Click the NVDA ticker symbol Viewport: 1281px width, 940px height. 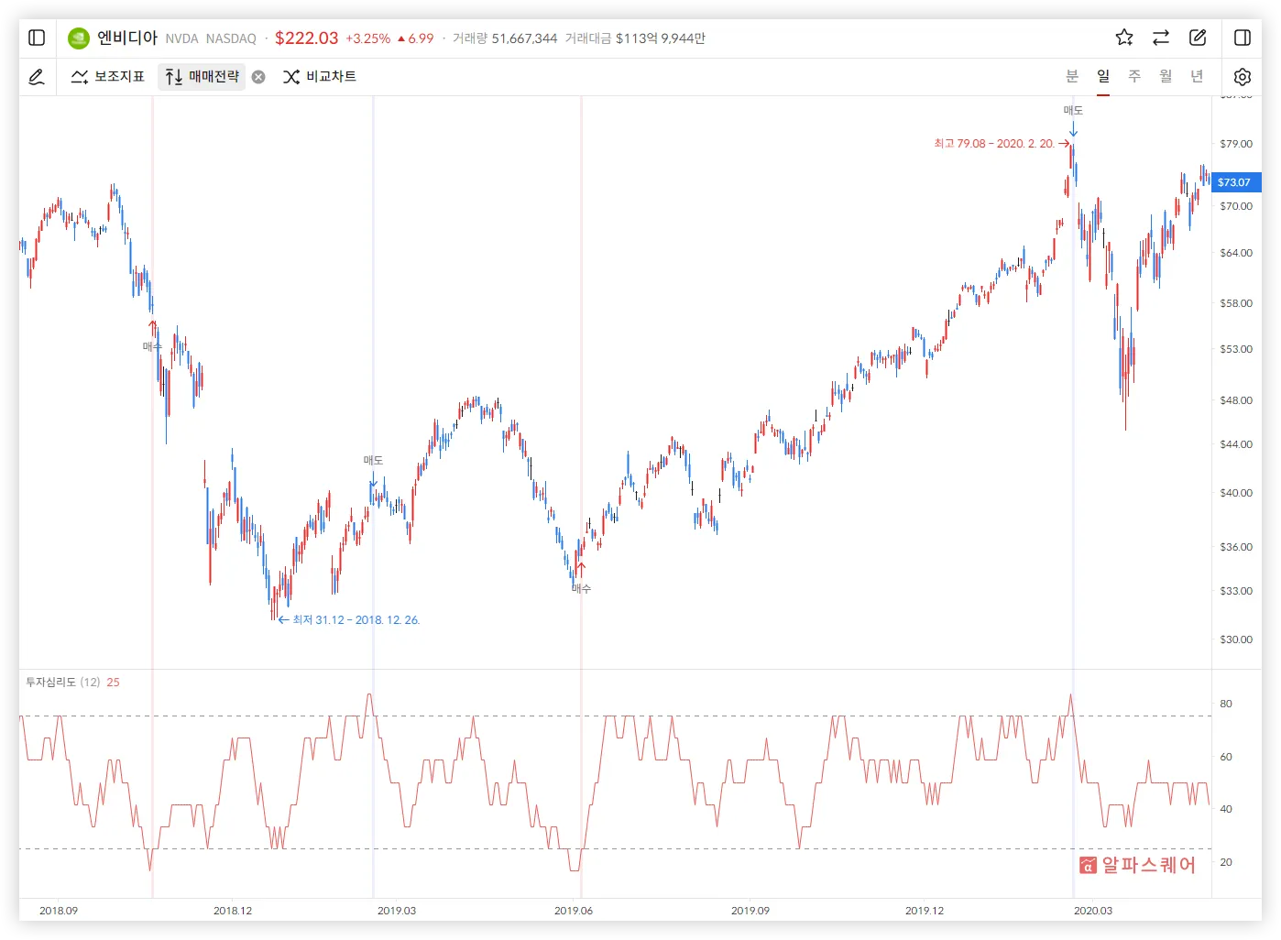point(181,38)
